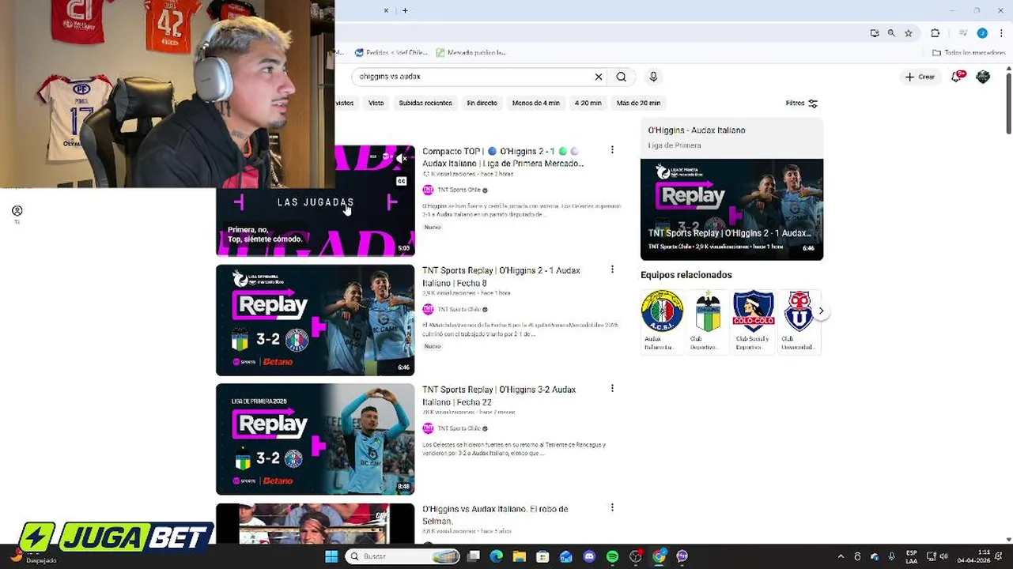Open Discord from the taskbar
1013x569 pixels.
(589, 556)
